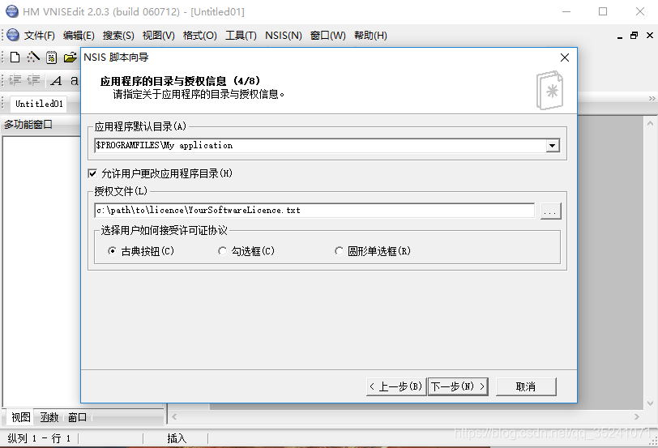Go back with 上一步(B) button
This screenshot has width=658, height=448.
tap(396, 386)
